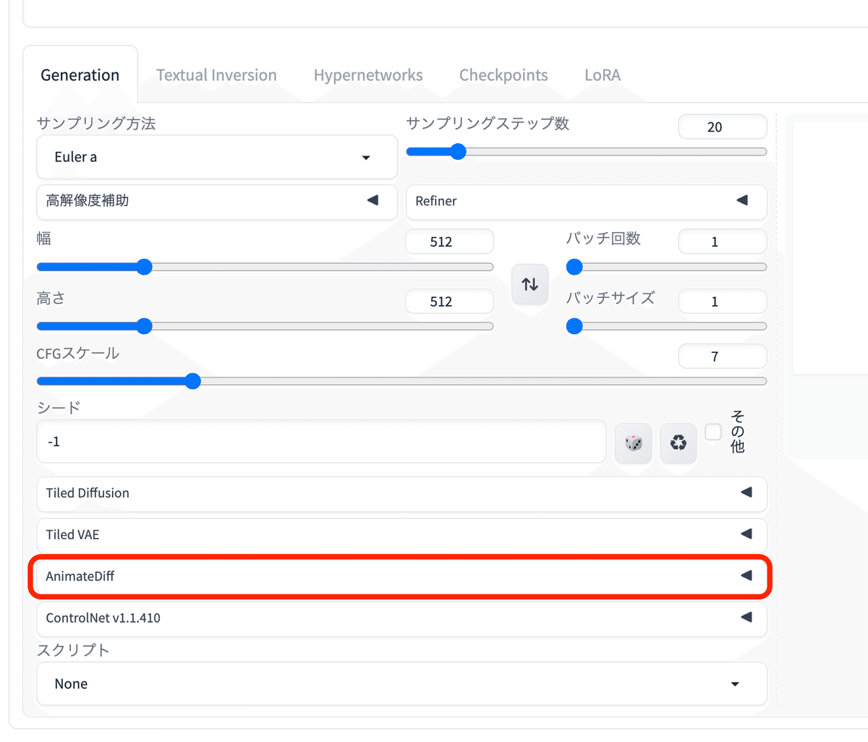Click the シード seed input field
This screenshot has height=742, width=868.
[x=321, y=442]
